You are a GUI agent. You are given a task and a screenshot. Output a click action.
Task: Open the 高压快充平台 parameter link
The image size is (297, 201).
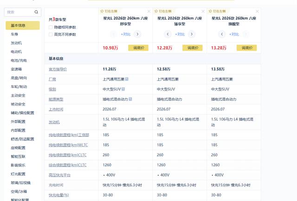click(59, 175)
